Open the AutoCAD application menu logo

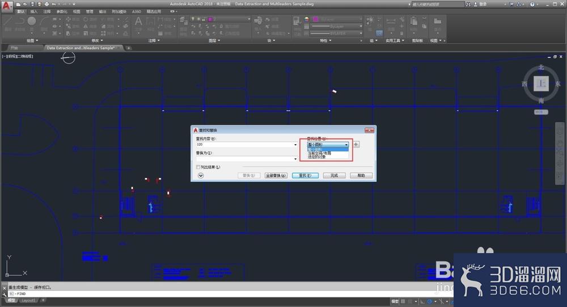click(6, 6)
